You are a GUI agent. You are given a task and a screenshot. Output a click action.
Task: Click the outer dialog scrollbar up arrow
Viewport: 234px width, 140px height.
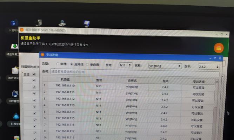(x=223, y=77)
